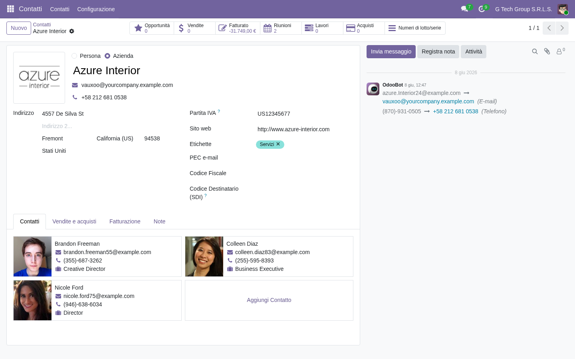Click the OdooBot avatar in chatter
575x359 pixels.
373,89
